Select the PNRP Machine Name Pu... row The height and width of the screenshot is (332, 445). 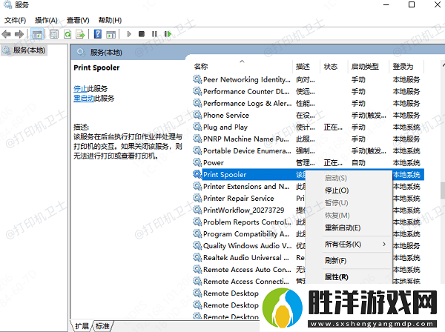[x=308, y=139]
